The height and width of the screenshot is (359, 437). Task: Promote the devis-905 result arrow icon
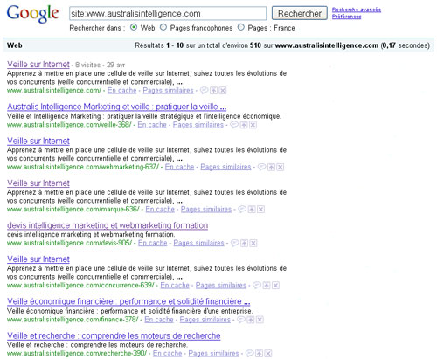click(245, 243)
